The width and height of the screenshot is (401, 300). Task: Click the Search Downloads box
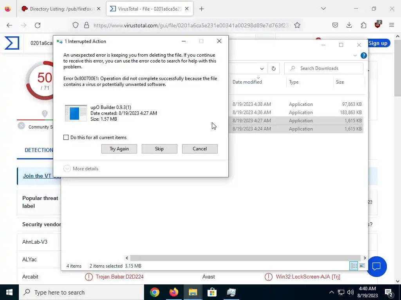(x=324, y=68)
